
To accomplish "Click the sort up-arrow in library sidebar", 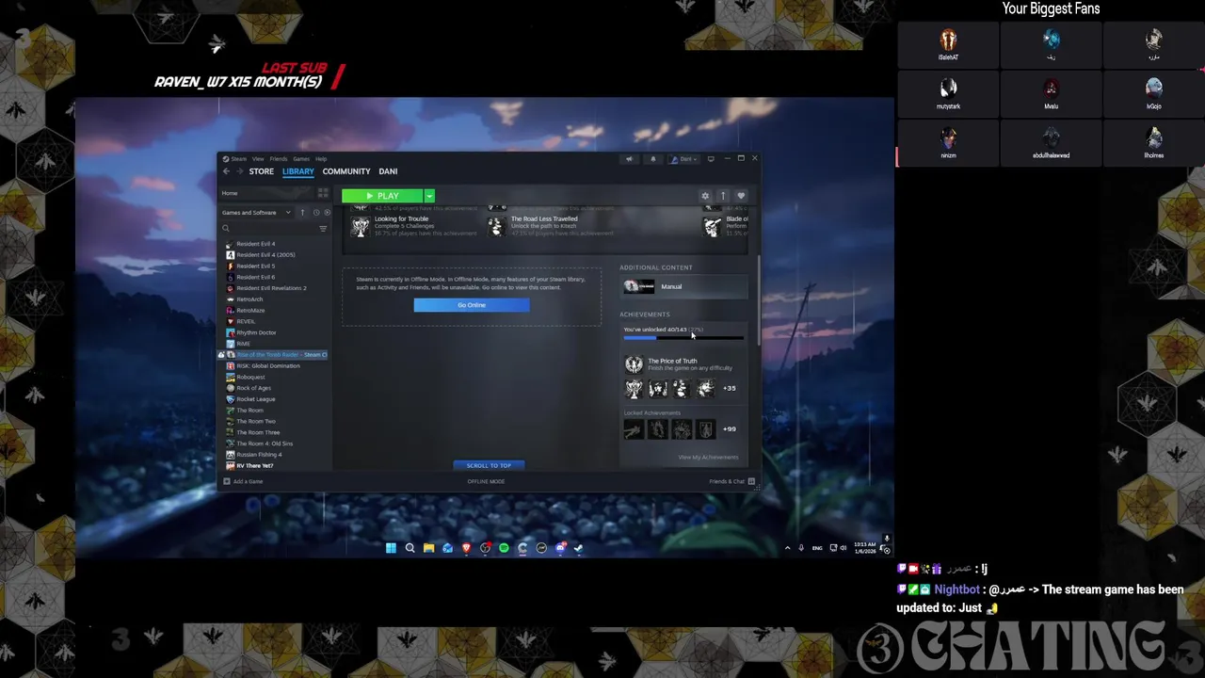I will click(302, 213).
